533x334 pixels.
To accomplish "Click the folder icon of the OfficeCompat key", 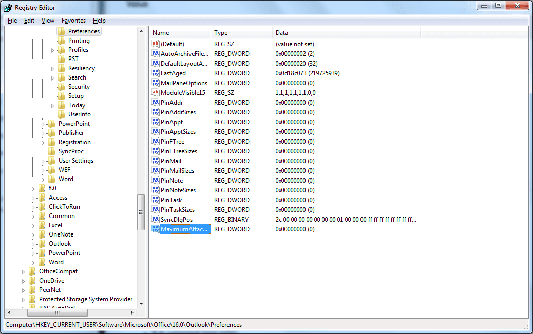I will (32, 271).
